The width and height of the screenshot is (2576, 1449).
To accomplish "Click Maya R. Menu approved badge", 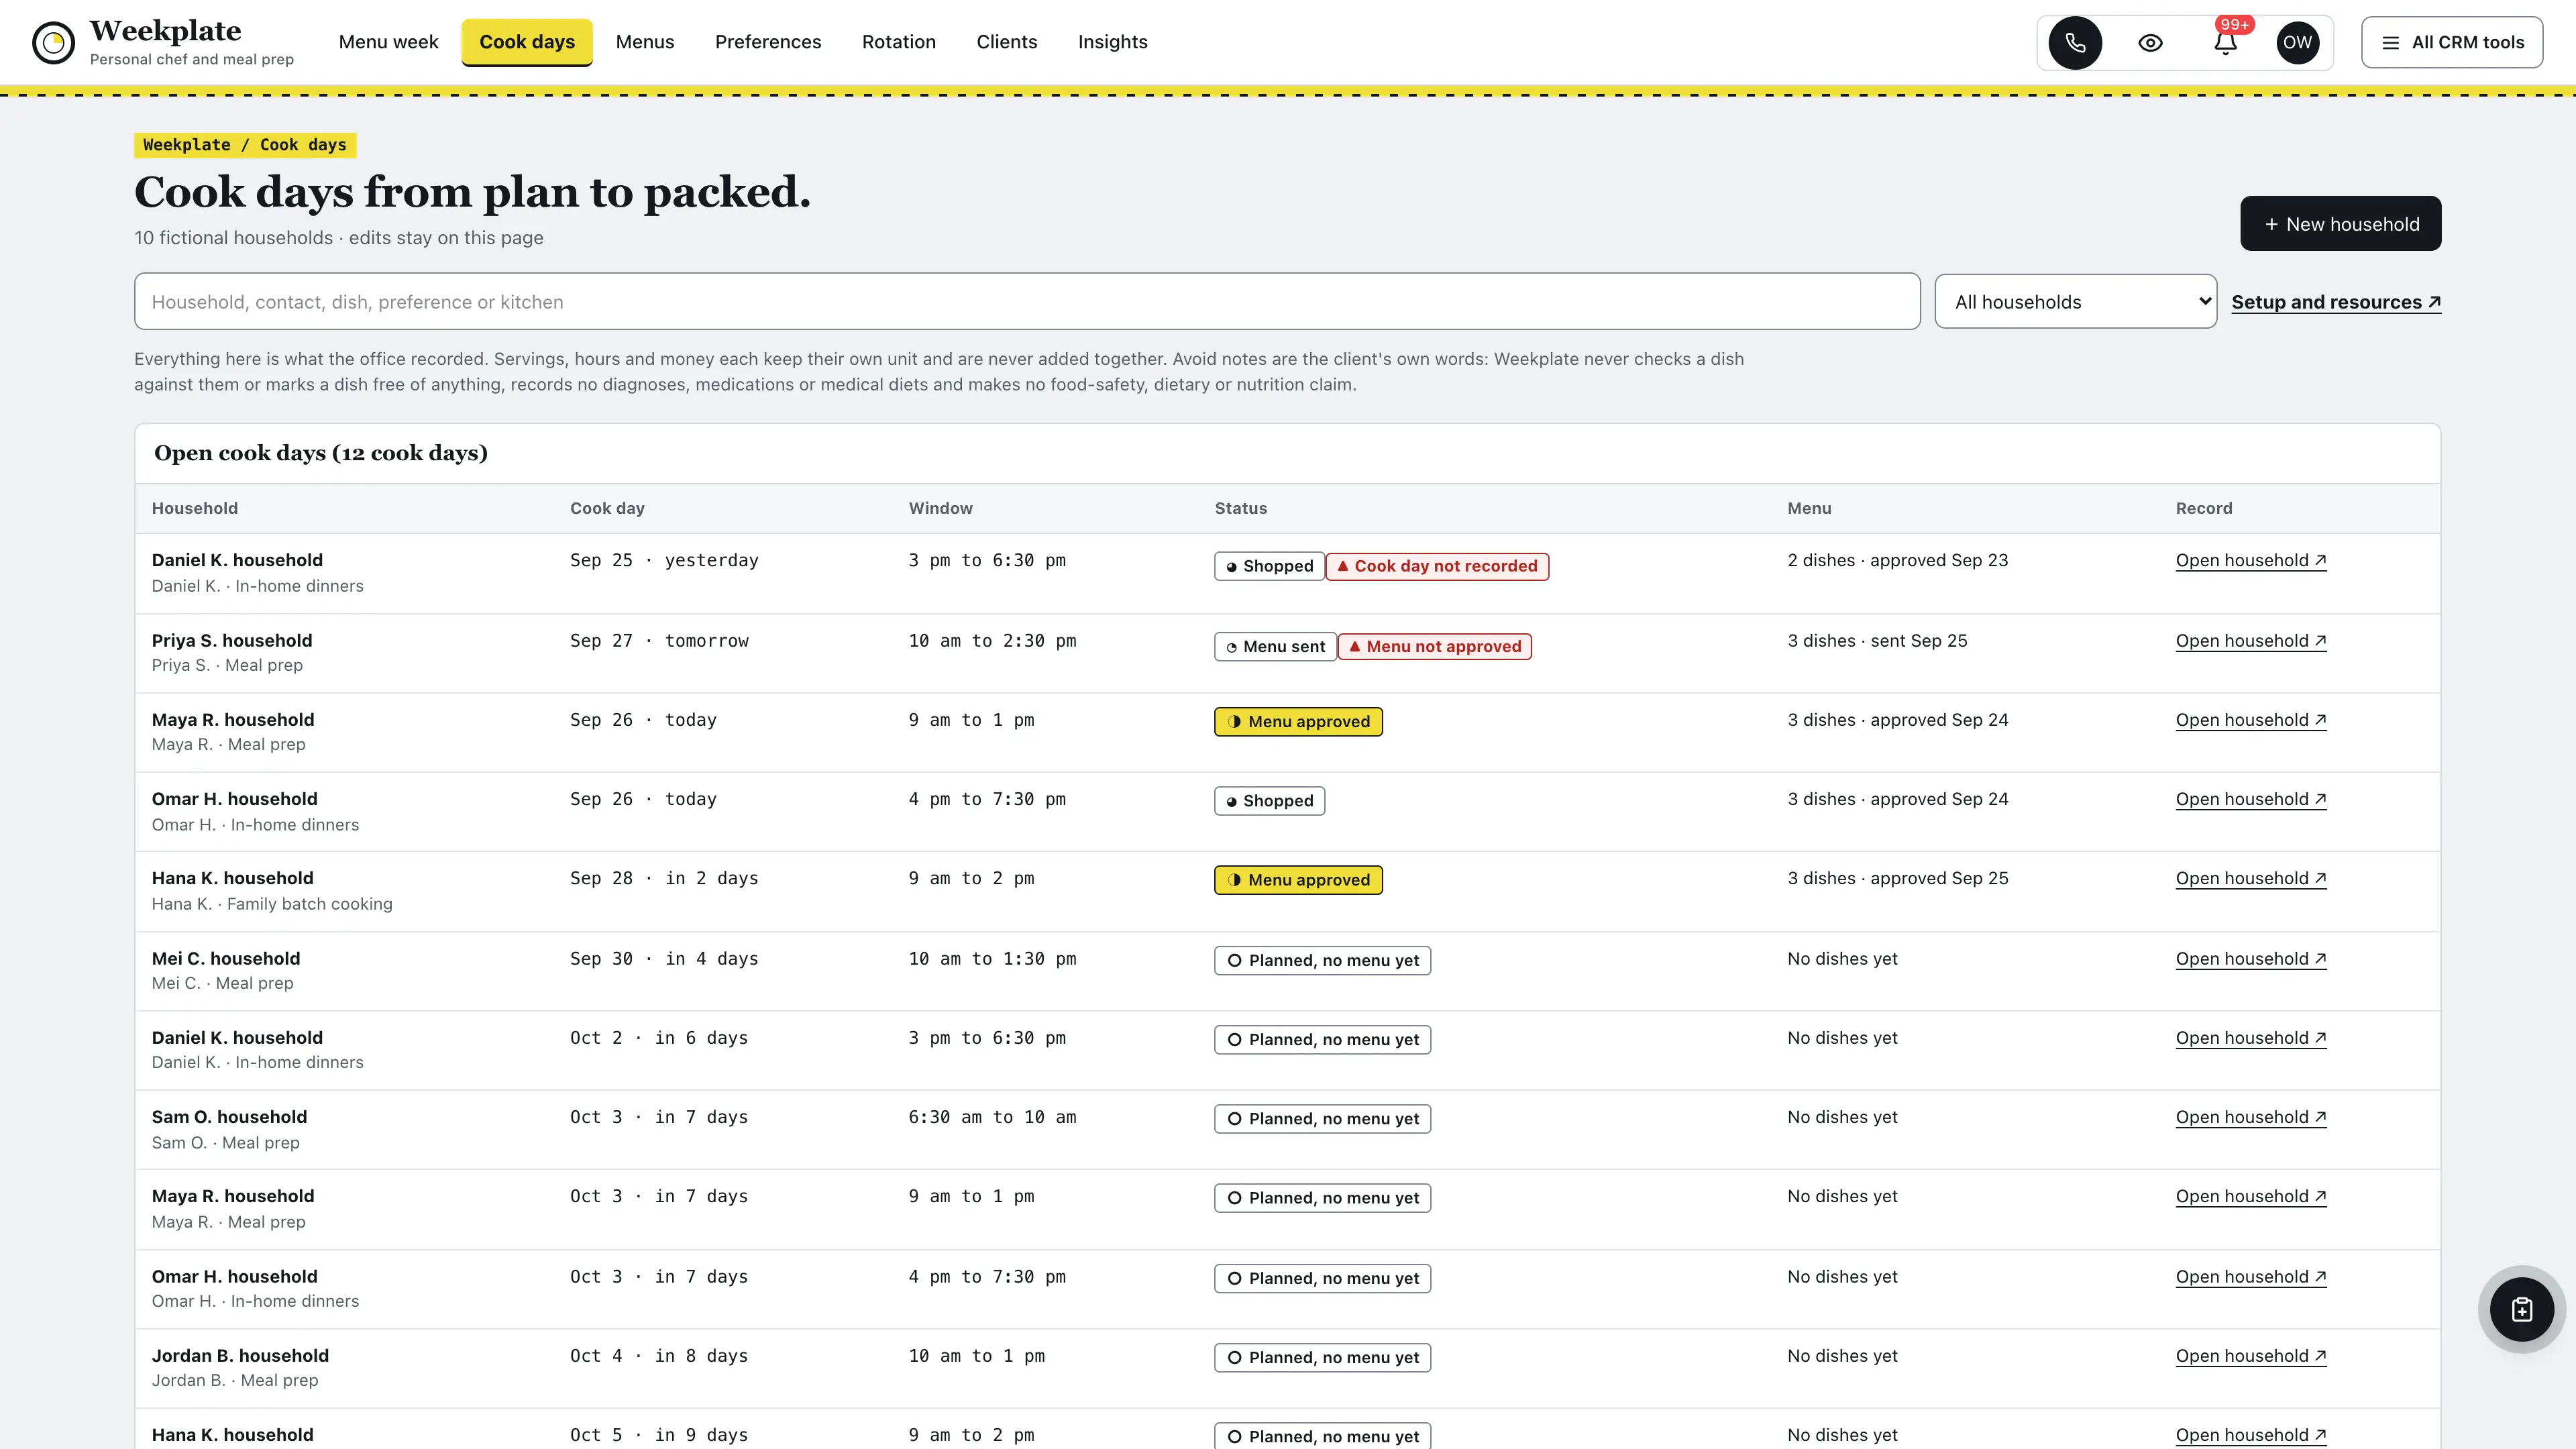I will [x=1298, y=722].
